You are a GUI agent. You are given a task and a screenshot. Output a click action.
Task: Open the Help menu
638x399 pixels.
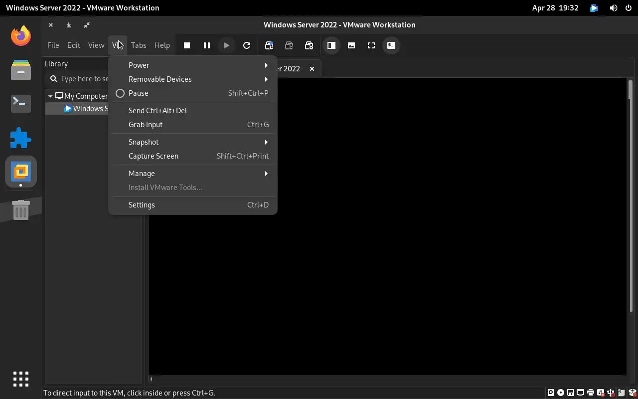pyautogui.click(x=162, y=45)
